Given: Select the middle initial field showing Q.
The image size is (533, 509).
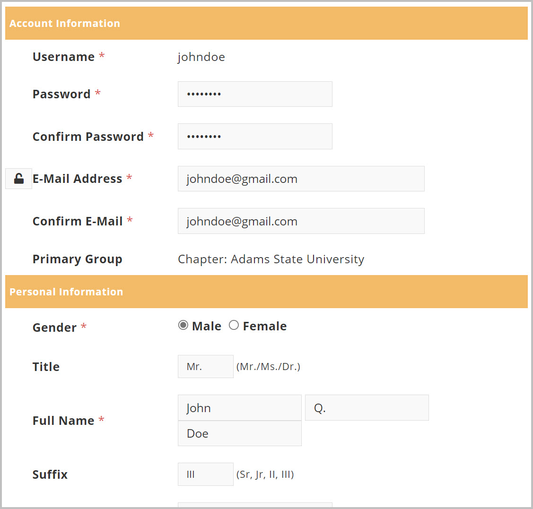Looking at the screenshot, I should pos(367,408).
